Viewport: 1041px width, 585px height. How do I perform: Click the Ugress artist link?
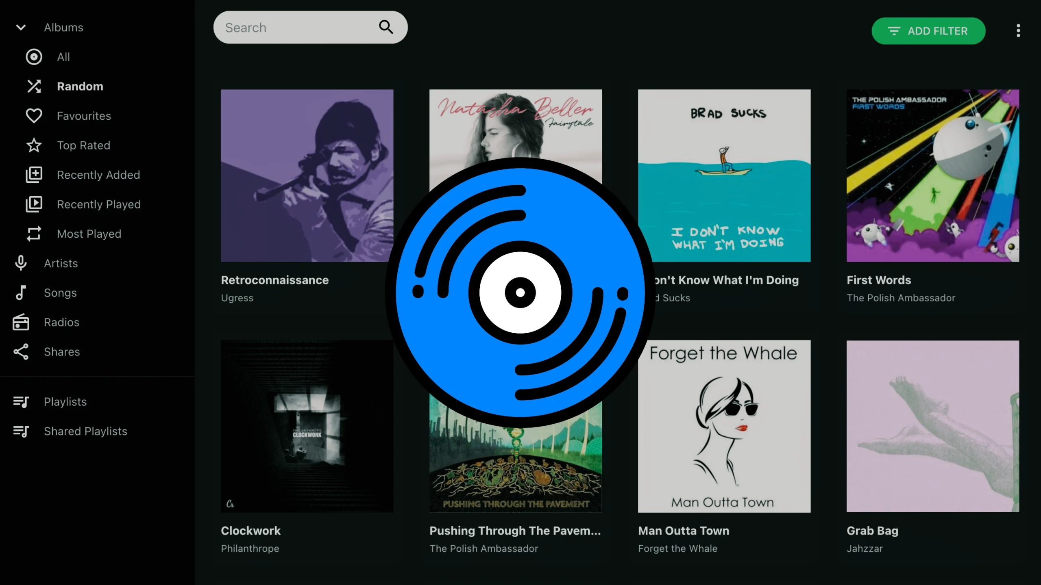[x=237, y=298]
